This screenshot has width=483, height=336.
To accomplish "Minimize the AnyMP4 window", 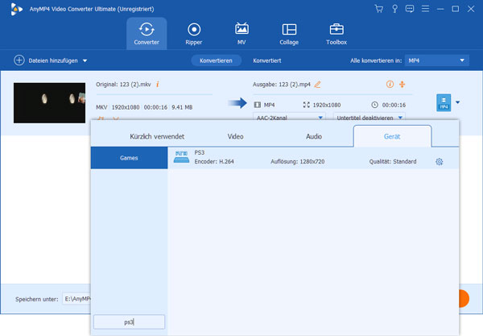I will (440, 9).
